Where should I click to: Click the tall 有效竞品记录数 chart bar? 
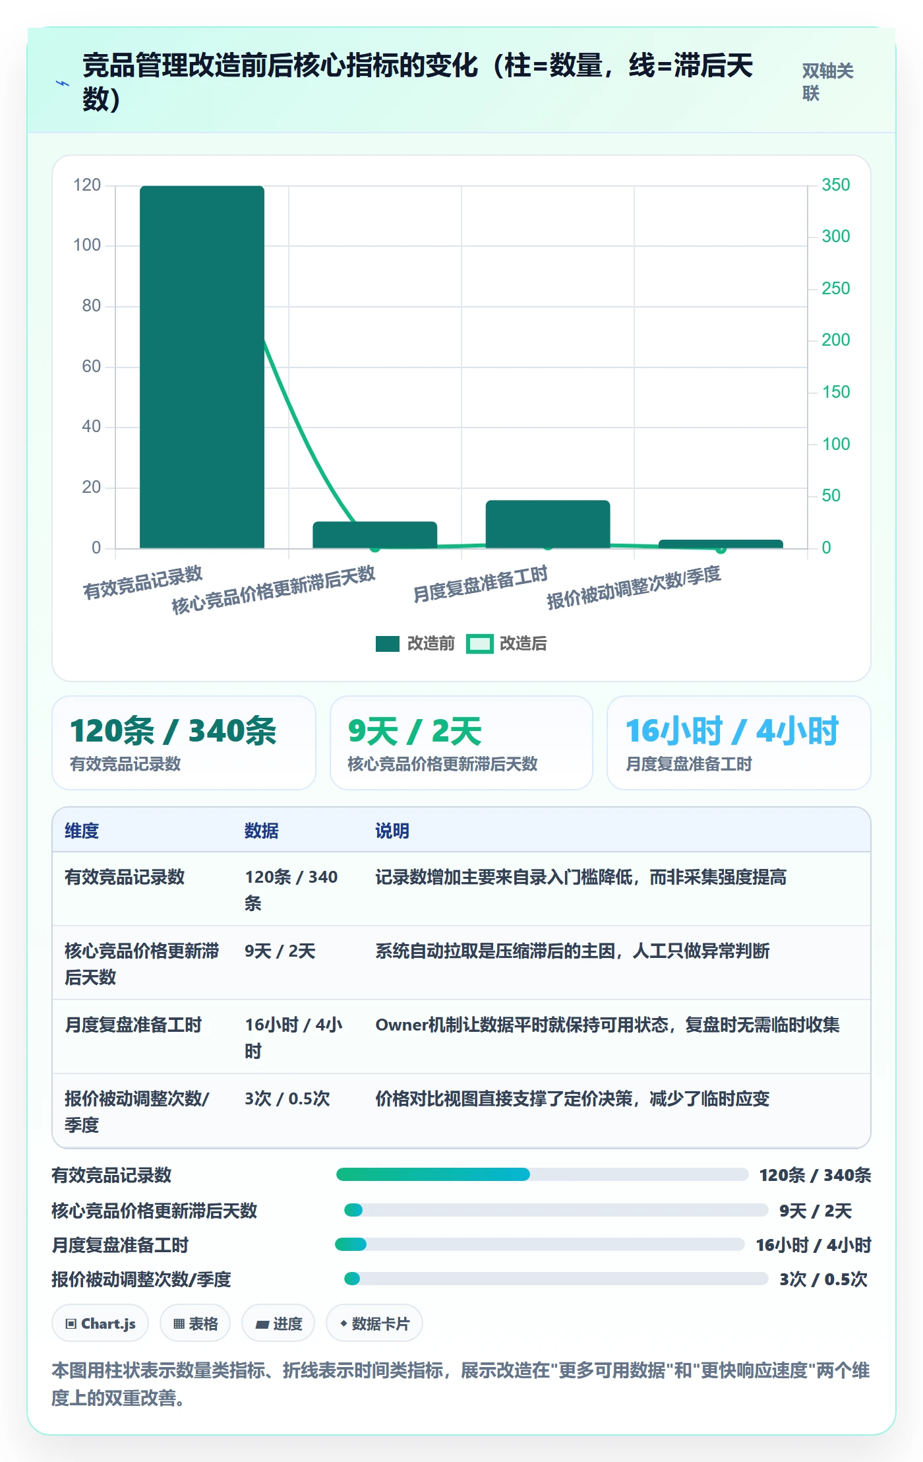202,367
